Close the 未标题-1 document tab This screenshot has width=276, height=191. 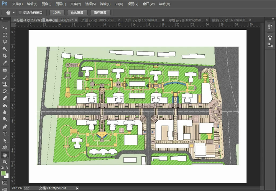click(76, 20)
